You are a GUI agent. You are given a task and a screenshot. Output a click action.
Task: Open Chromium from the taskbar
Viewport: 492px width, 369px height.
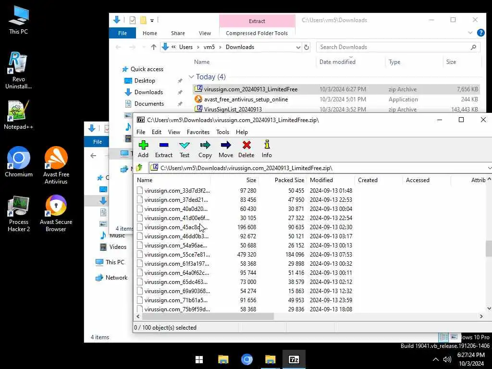tap(246, 359)
